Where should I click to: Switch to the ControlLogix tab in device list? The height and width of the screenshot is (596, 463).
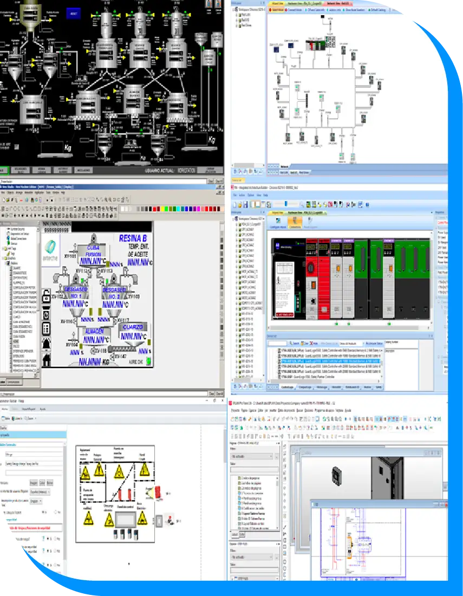coord(287,387)
